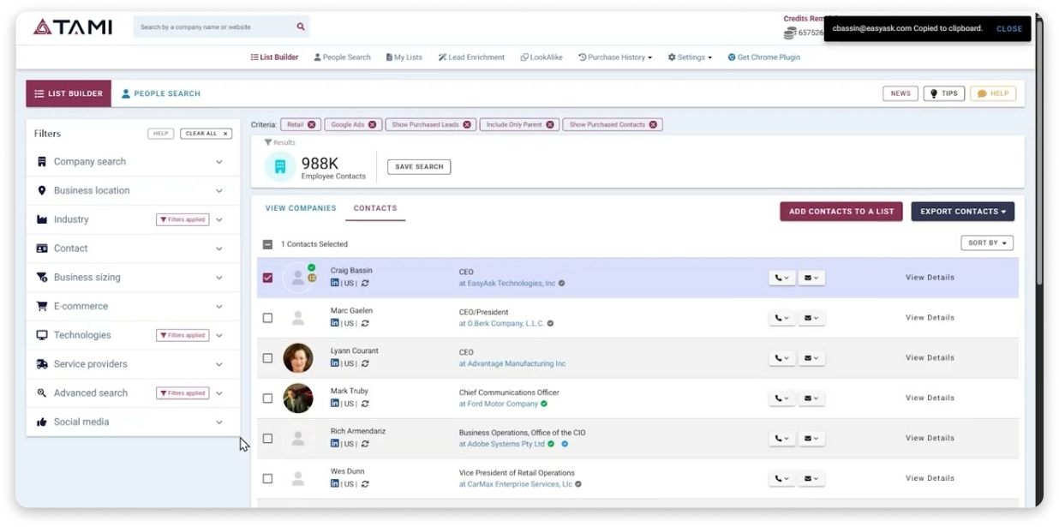Open LookAlike in top navigation
Image resolution: width=1059 pixels, height=527 pixels.
541,57
